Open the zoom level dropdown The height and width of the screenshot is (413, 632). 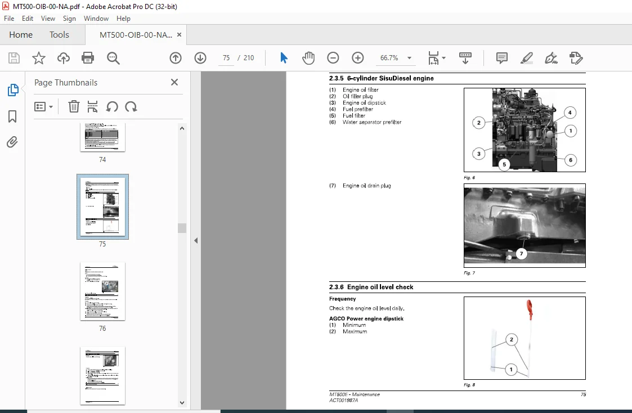(x=410, y=58)
